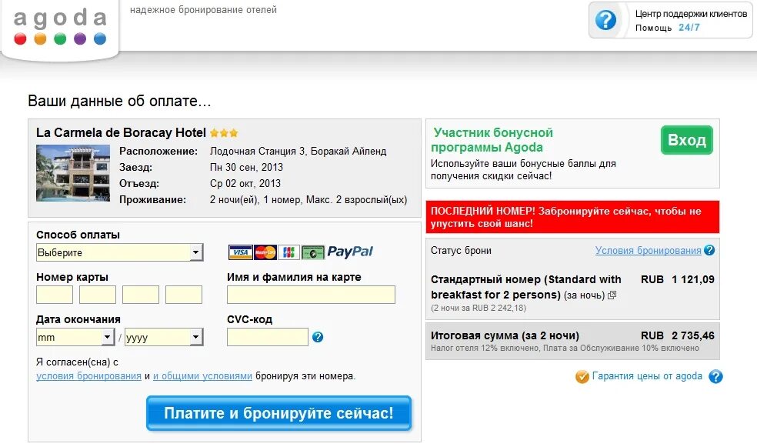Click the hotel's three-star rating
This screenshot has height=447, width=757.
coord(224,133)
